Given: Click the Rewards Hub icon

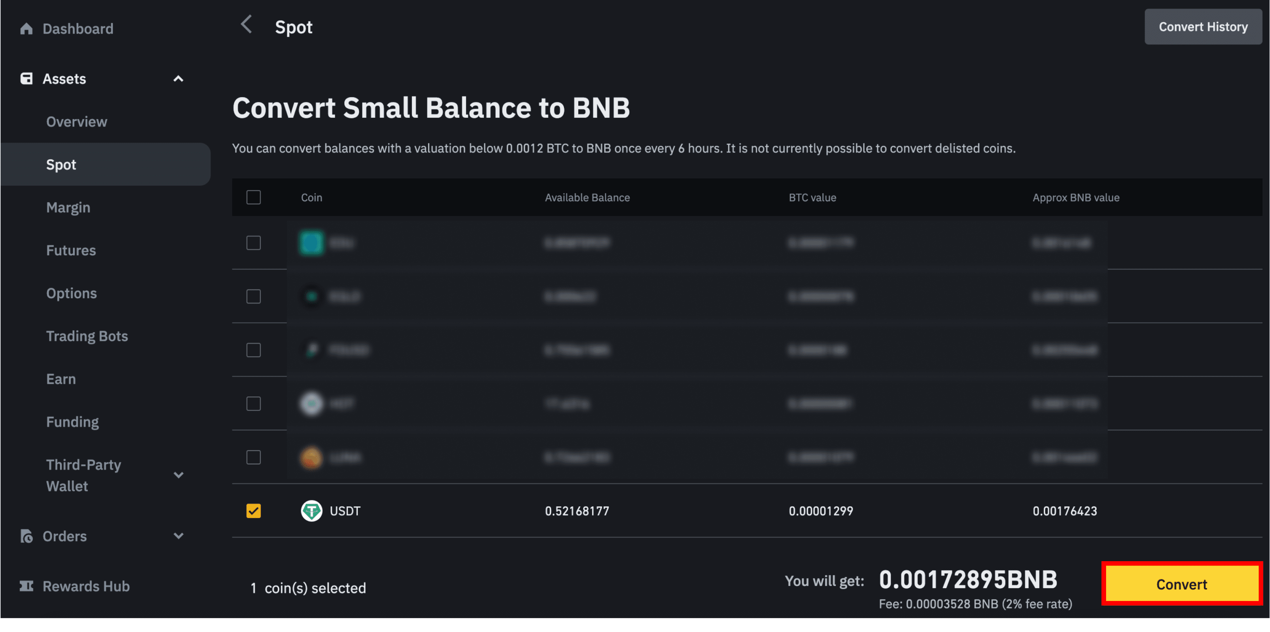Looking at the screenshot, I should pos(27,585).
